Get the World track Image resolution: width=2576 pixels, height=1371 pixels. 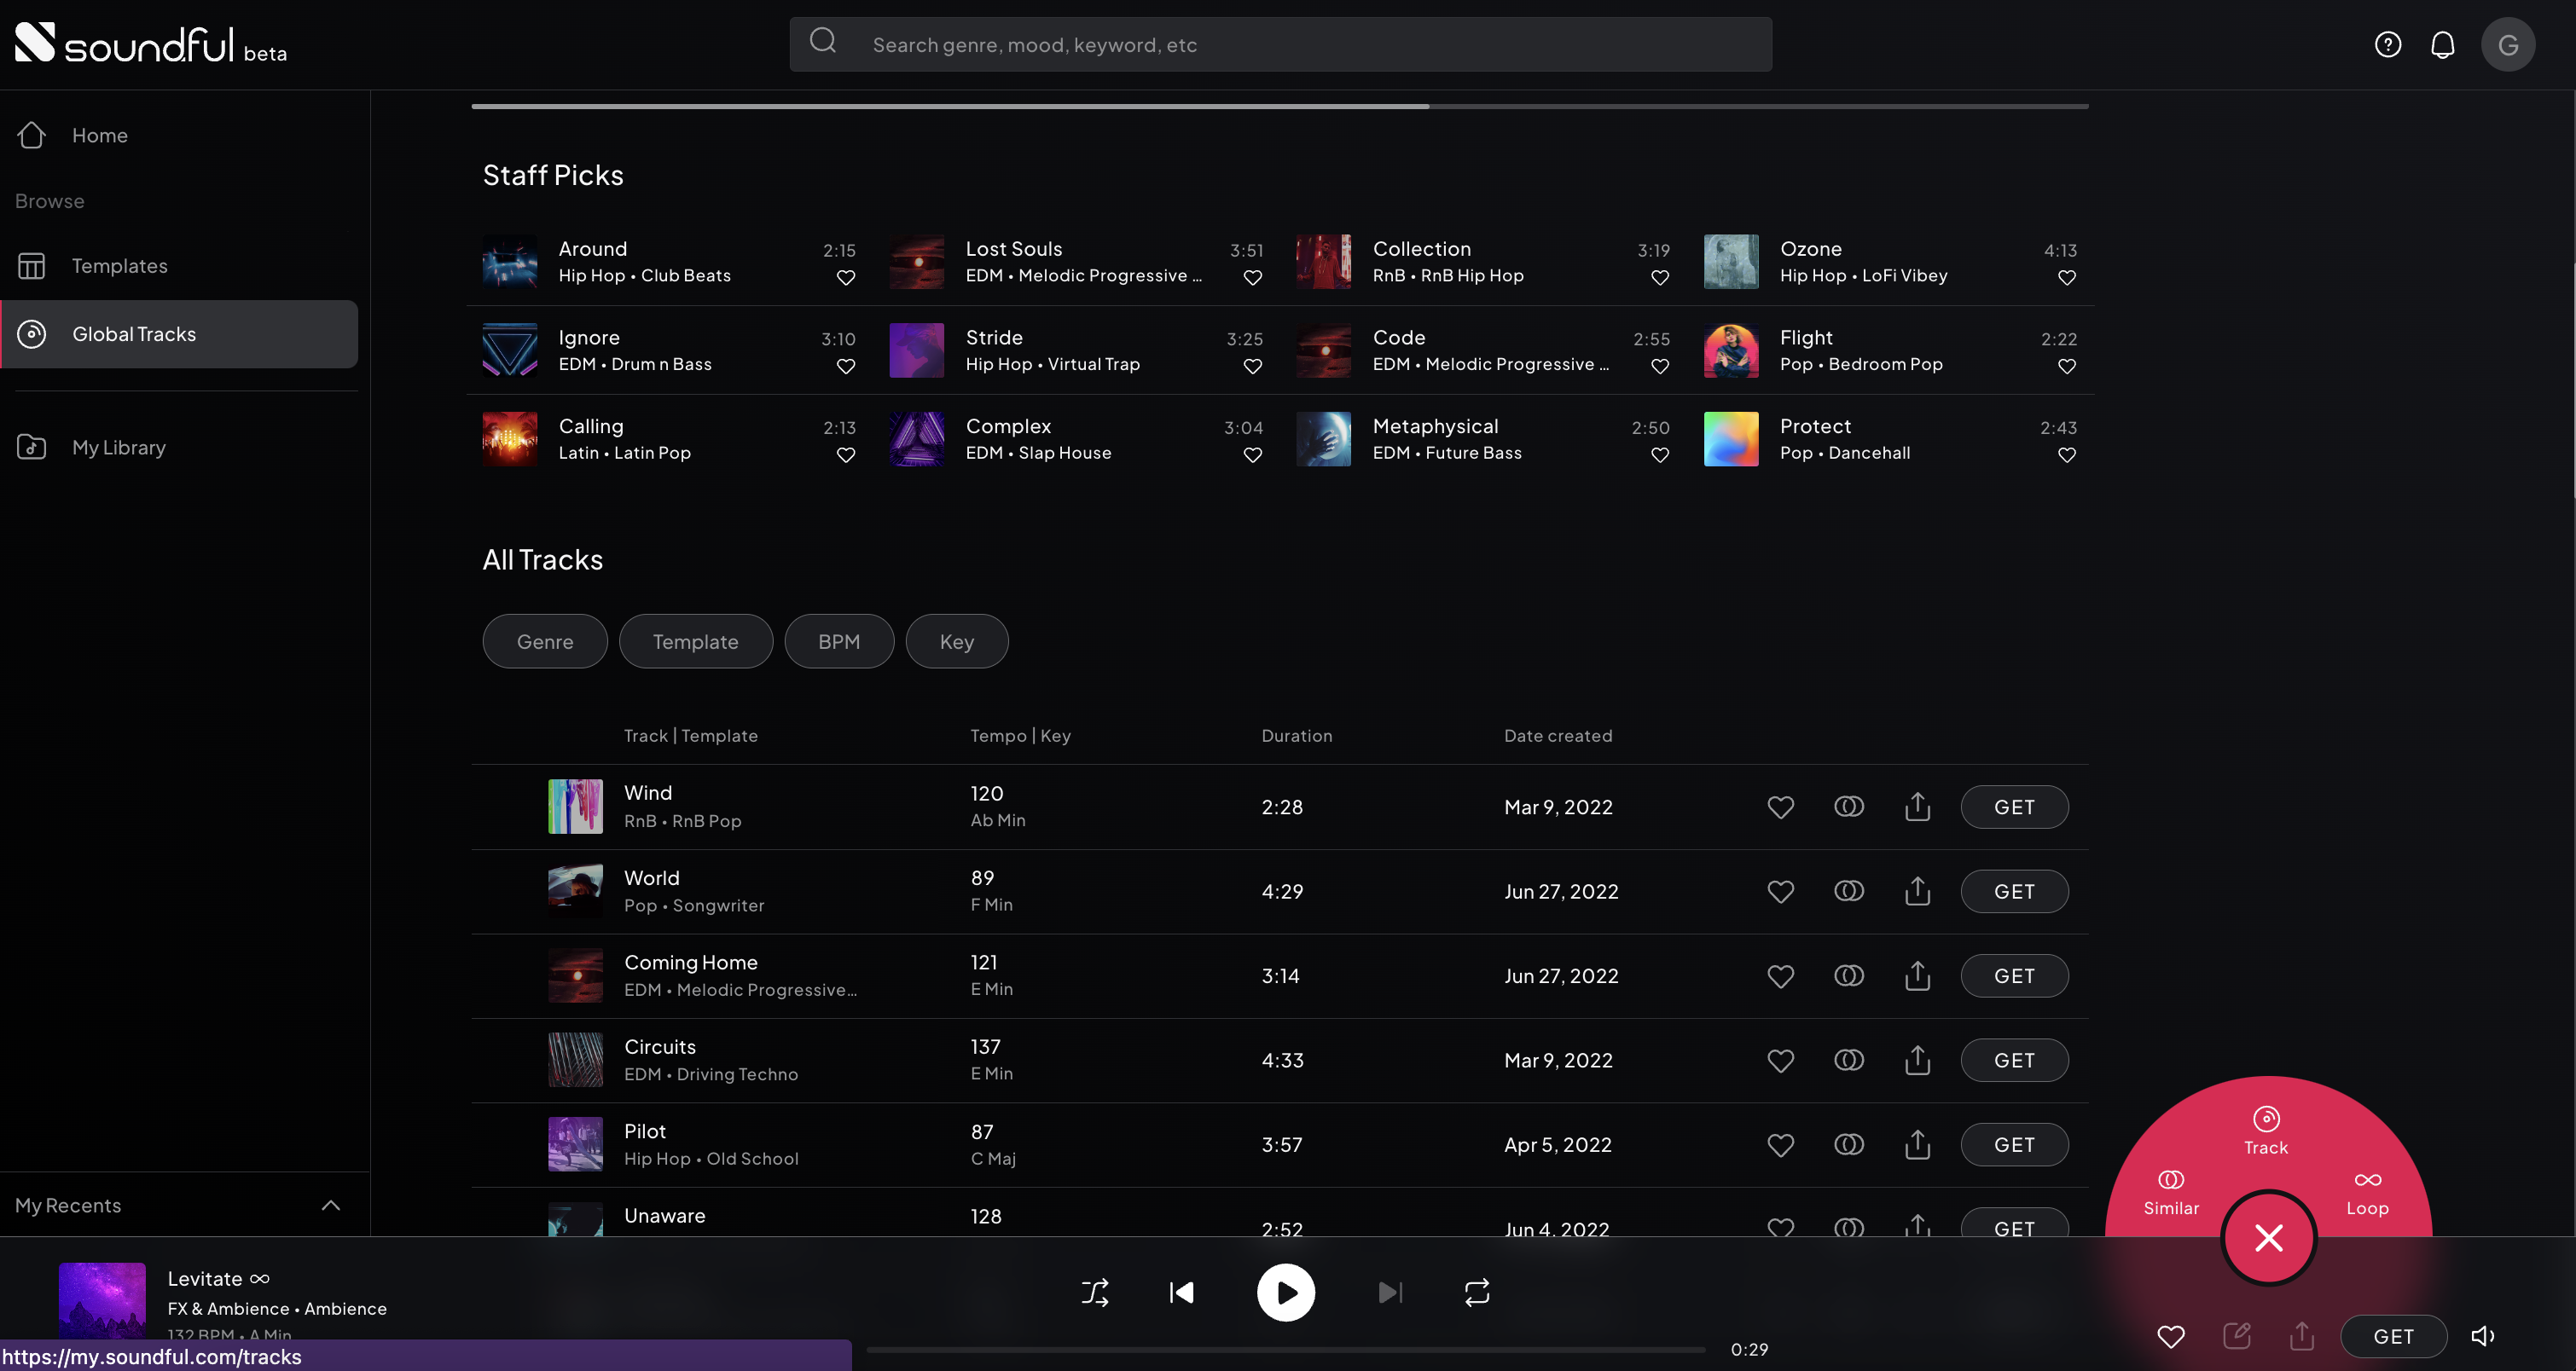tap(2014, 891)
